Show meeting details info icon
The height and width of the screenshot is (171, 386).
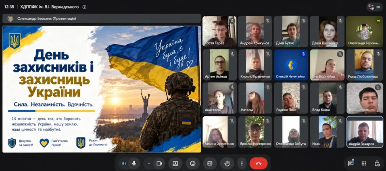pyautogui.click(x=84, y=7)
